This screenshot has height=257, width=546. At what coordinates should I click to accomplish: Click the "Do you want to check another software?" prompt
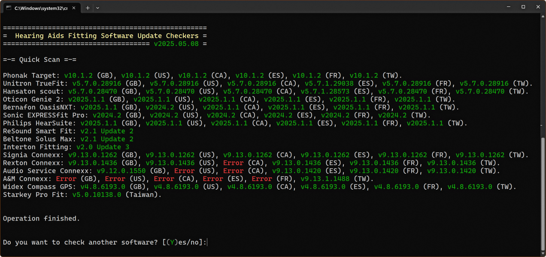coord(80,242)
